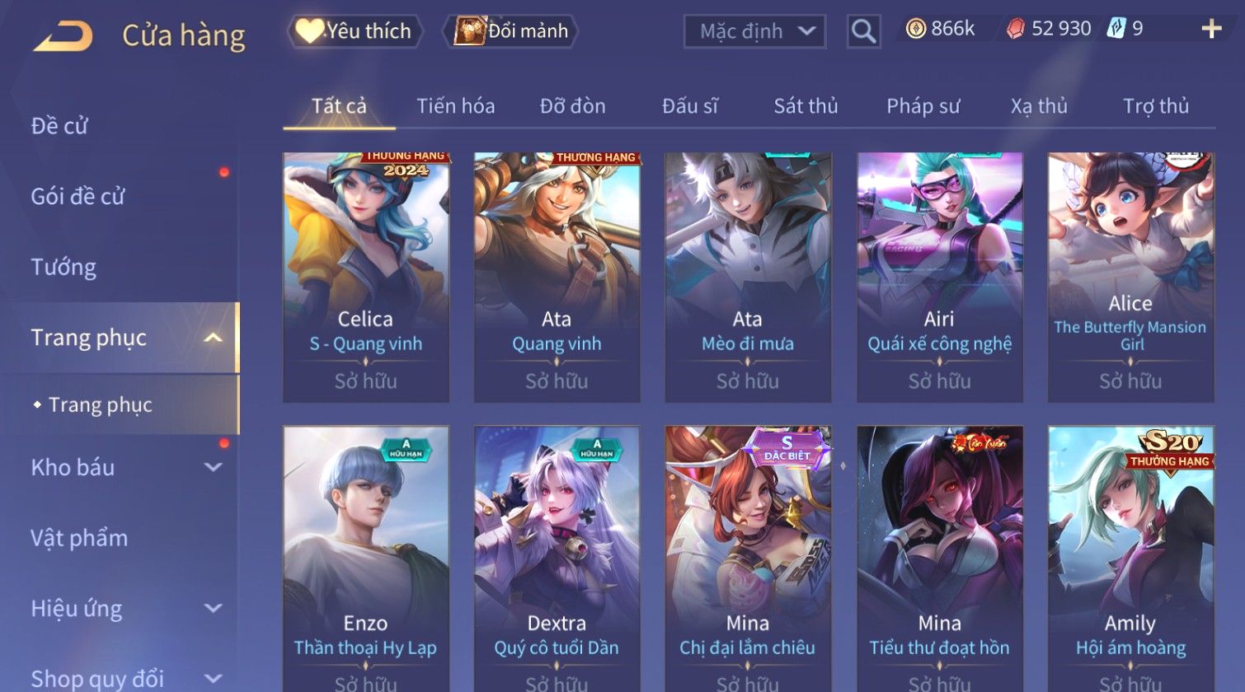Select Celica S - Quang vinh skin card
This screenshot has width=1245, height=692.
coord(366,278)
